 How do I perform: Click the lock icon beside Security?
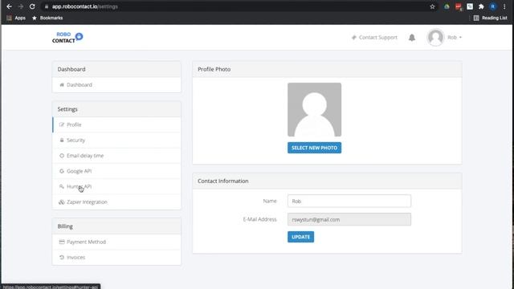pyautogui.click(x=62, y=140)
